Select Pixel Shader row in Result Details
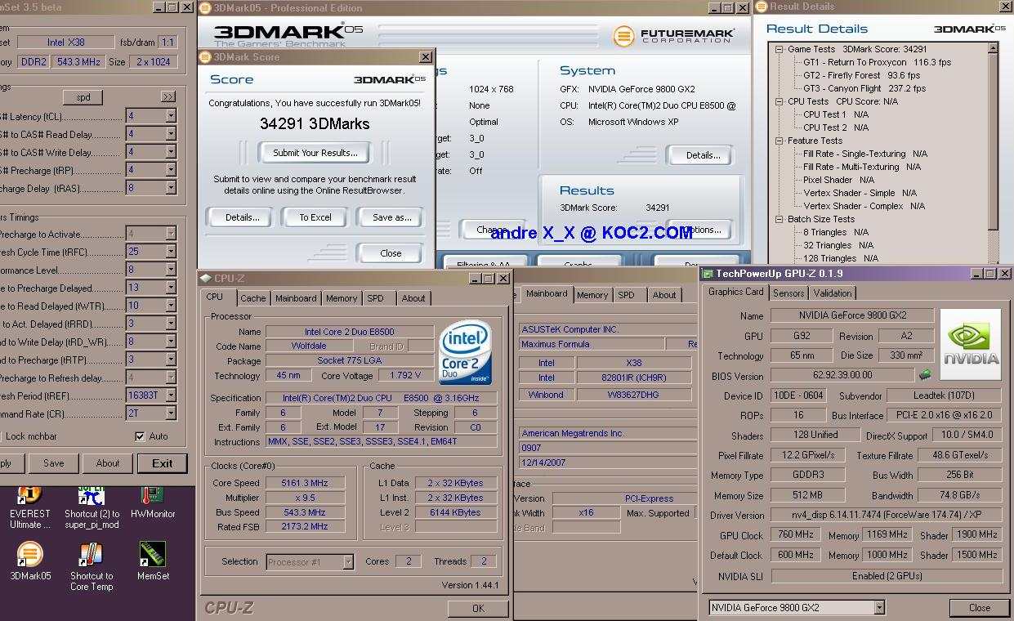Viewport: 1014px width, 621px height. (838, 180)
